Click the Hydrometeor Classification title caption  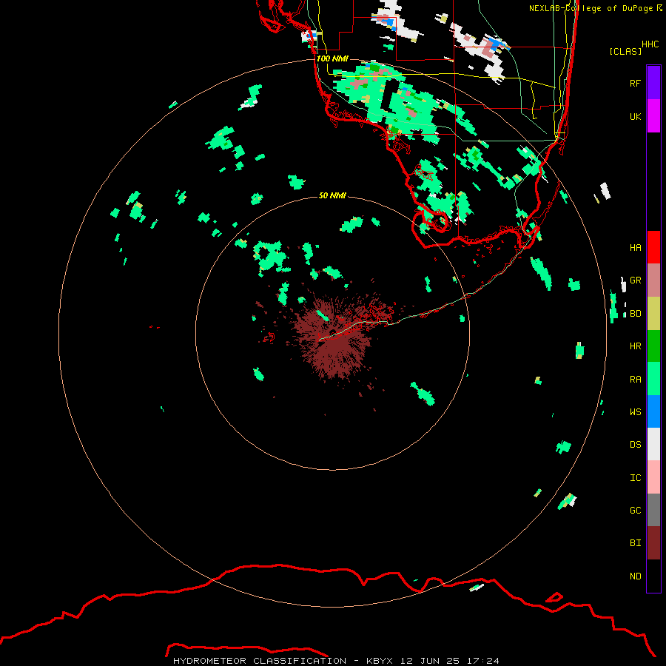coord(336,661)
